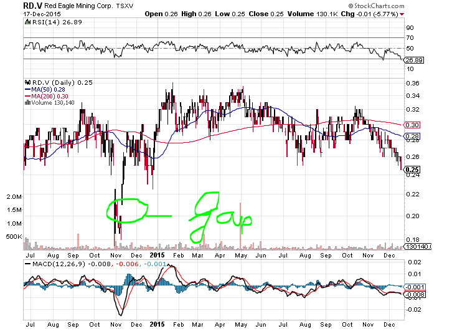Screen dimensions: 452x331
Task: Click the 17-Dec-2015 date label
Action: (x=42, y=14)
